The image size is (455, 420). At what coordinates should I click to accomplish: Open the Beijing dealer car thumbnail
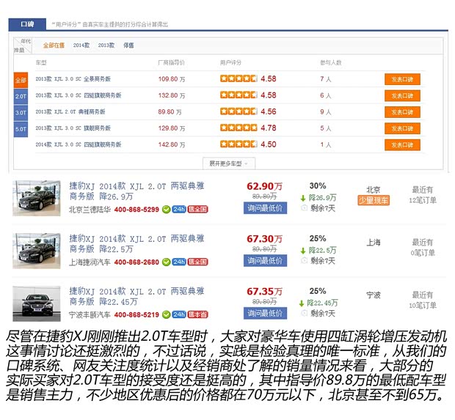pos(37,198)
